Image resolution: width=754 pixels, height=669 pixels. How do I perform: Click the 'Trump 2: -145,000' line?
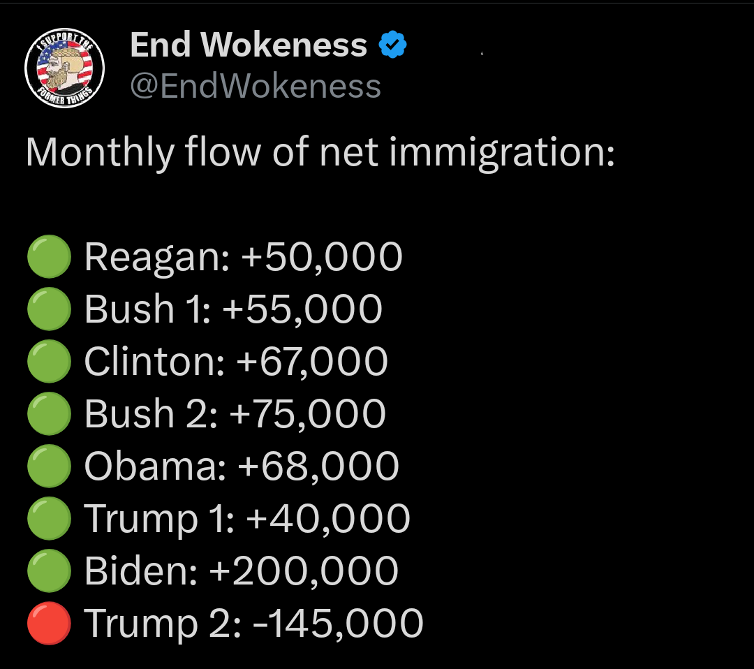point(254,624)
